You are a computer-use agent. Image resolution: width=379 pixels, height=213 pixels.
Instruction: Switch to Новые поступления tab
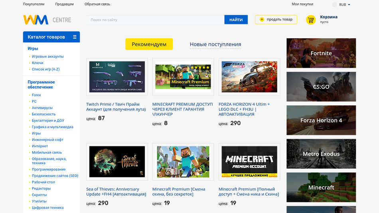pos(215,44)
